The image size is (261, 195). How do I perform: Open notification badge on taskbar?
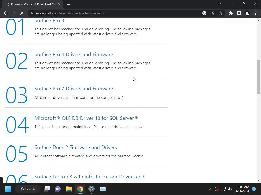(x=254, y=189)
